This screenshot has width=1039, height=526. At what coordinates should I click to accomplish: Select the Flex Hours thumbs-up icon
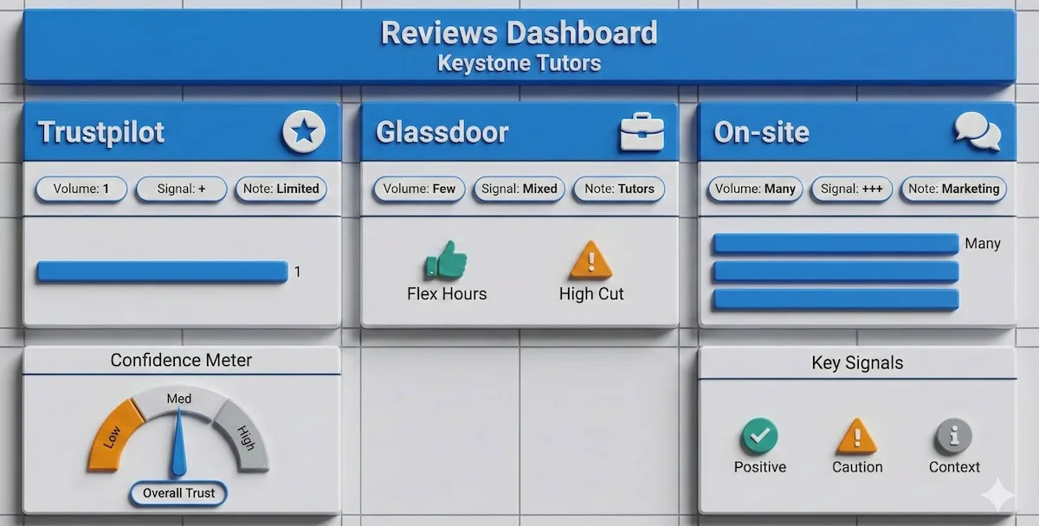[x=447, y=260]
